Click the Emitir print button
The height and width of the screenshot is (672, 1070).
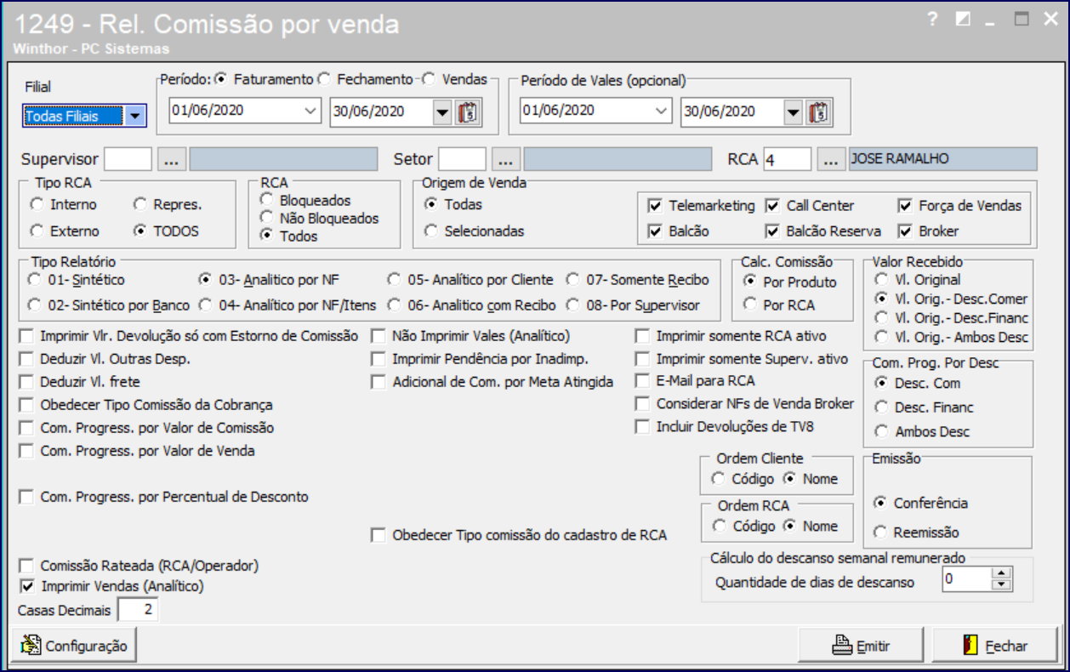(862, 646)
